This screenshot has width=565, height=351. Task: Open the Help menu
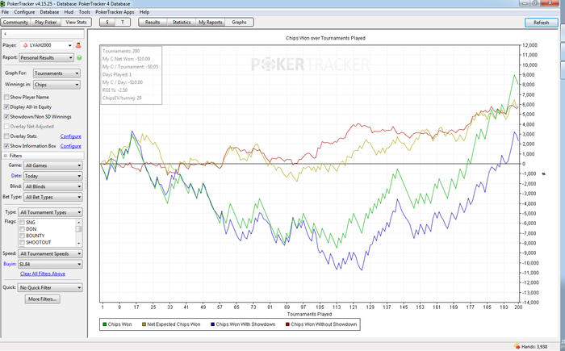[x=144, y=12]
